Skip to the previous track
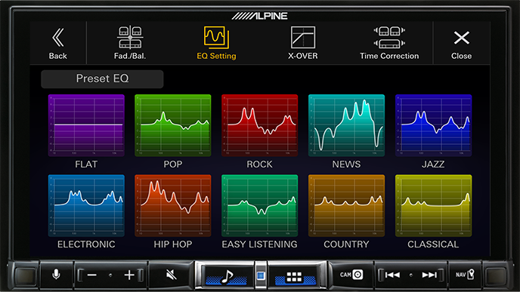The height and width of the screenshot is (292, 520). [392, 275]
